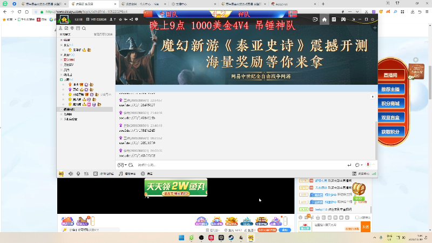Image resolution: width=432 pixels, height=243 pixels.
Task: Expand the third channel group with plus sign
Action: point(61,55)
